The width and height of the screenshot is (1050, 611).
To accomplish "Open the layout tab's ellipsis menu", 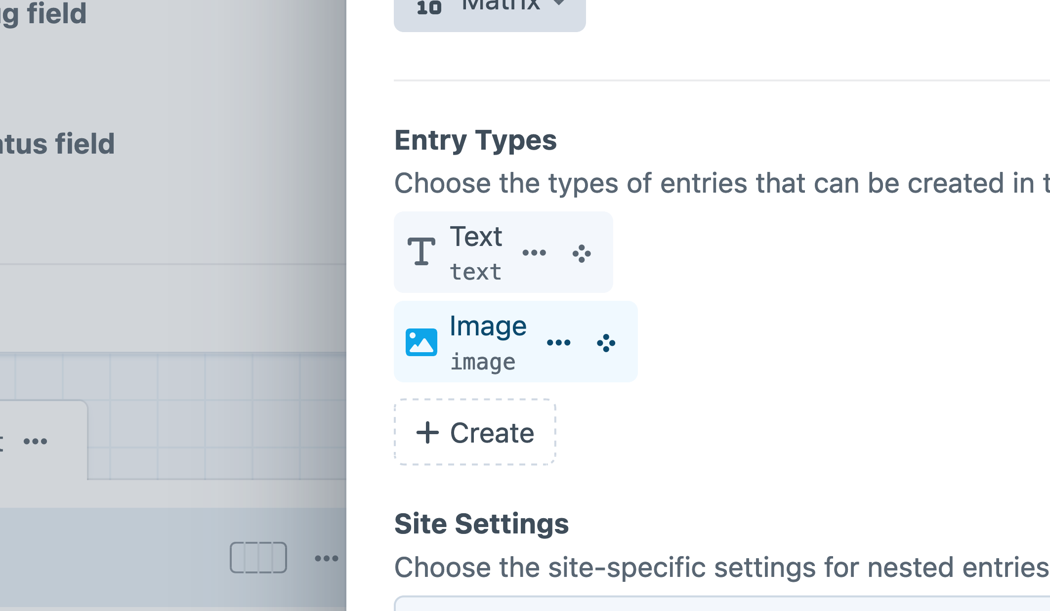I will (36, 441).
